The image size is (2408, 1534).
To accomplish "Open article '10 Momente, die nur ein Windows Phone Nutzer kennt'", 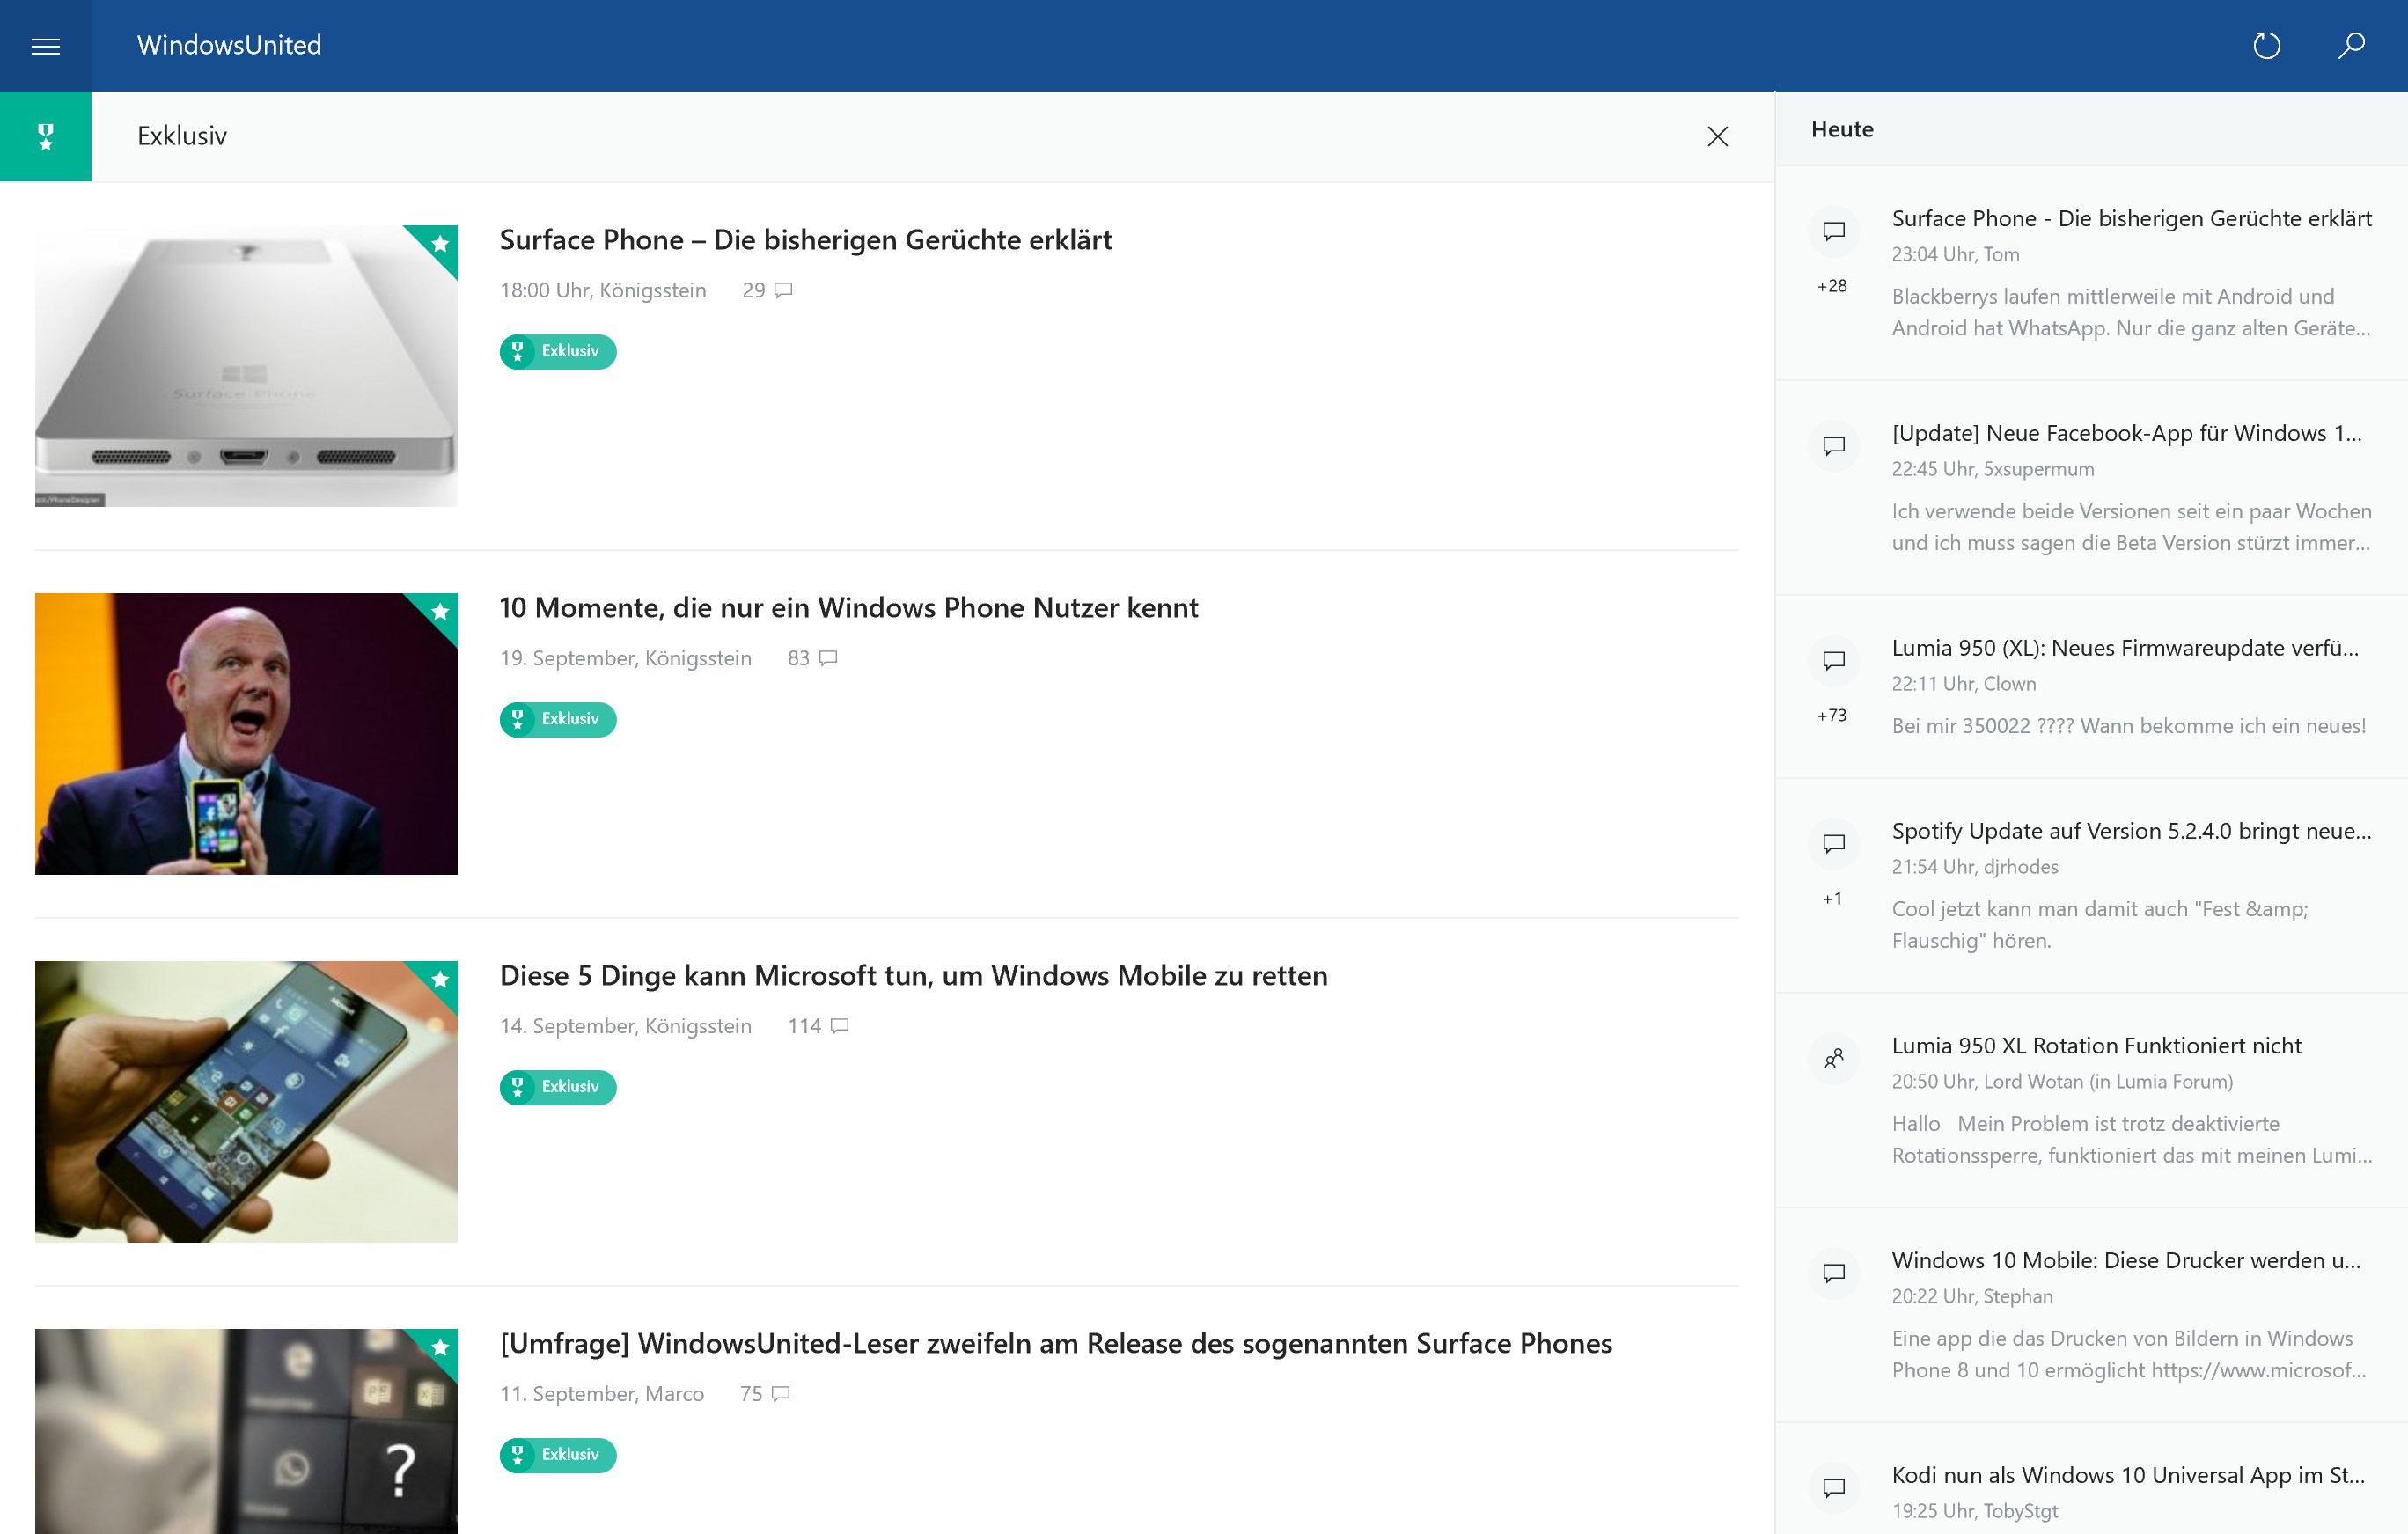I will point(848,608).
